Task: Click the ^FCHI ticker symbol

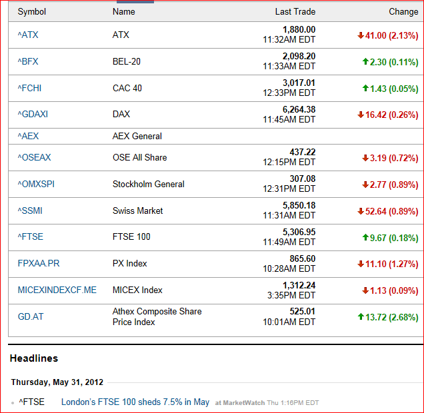Action: tap(29, 88)
